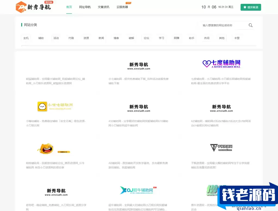Go to 首页 tab

pos(69,7)
